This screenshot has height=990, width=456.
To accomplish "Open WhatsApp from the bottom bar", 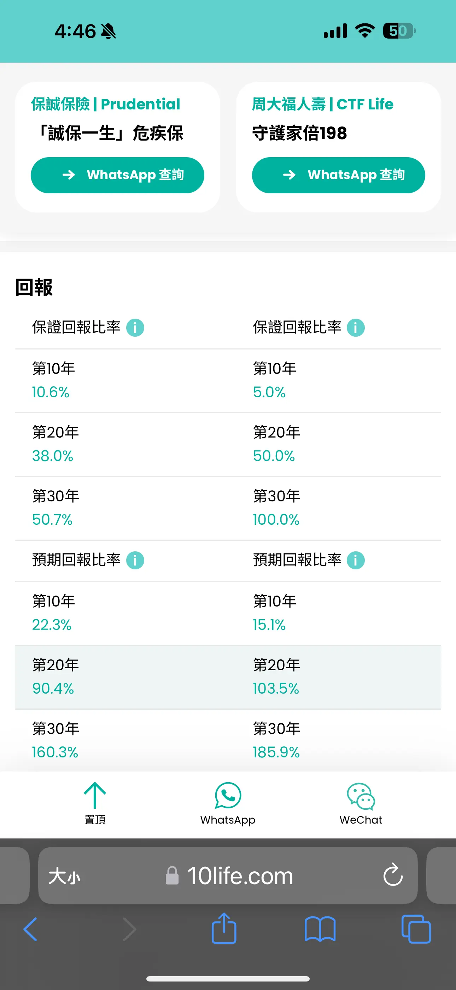I will [228, 803].
